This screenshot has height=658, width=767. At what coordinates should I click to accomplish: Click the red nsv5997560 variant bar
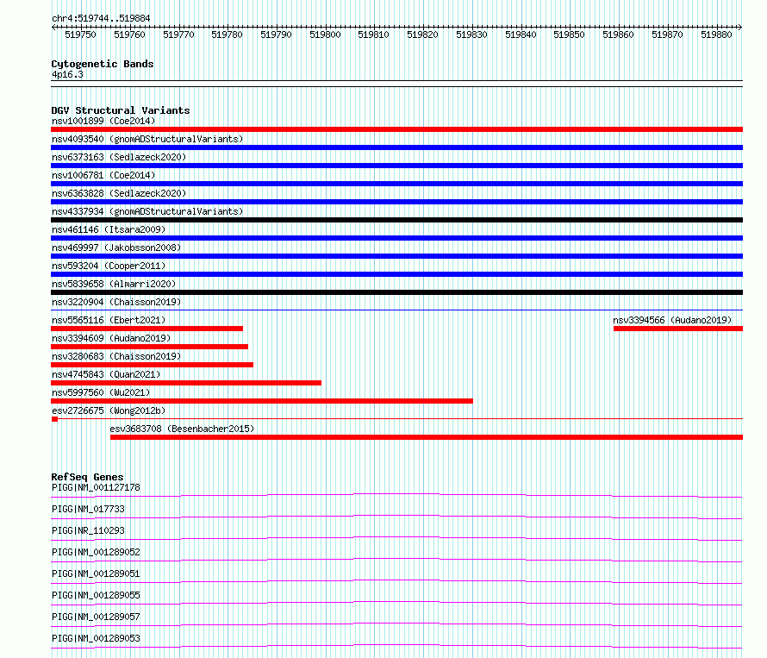pyautogui.click(x=262, y=401)
